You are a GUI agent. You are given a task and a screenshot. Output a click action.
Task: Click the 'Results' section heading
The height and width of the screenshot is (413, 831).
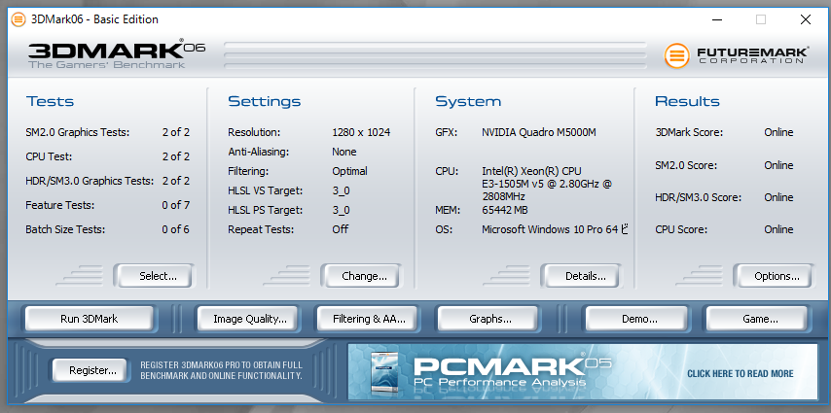click(x=687, y=101)
